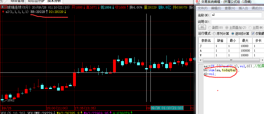Open the 插入(I) menu
The height and width of the screenshot is (114, 264).
click(x=243, y=8)
